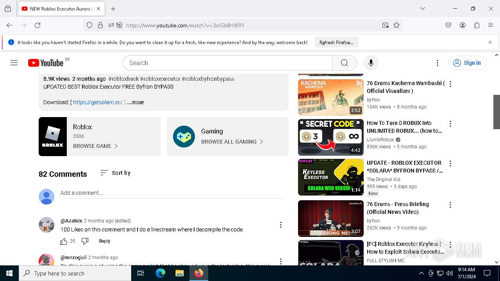
Task: Close the NEW Roblox Executor tab
Action: [98, 9]
